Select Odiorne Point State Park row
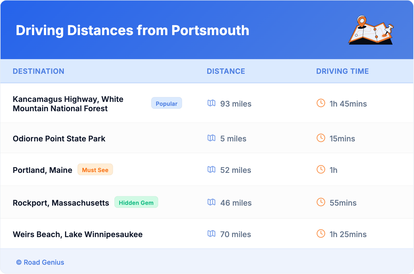Viewport: 414px width, 274px height. (x=59, y=139)
